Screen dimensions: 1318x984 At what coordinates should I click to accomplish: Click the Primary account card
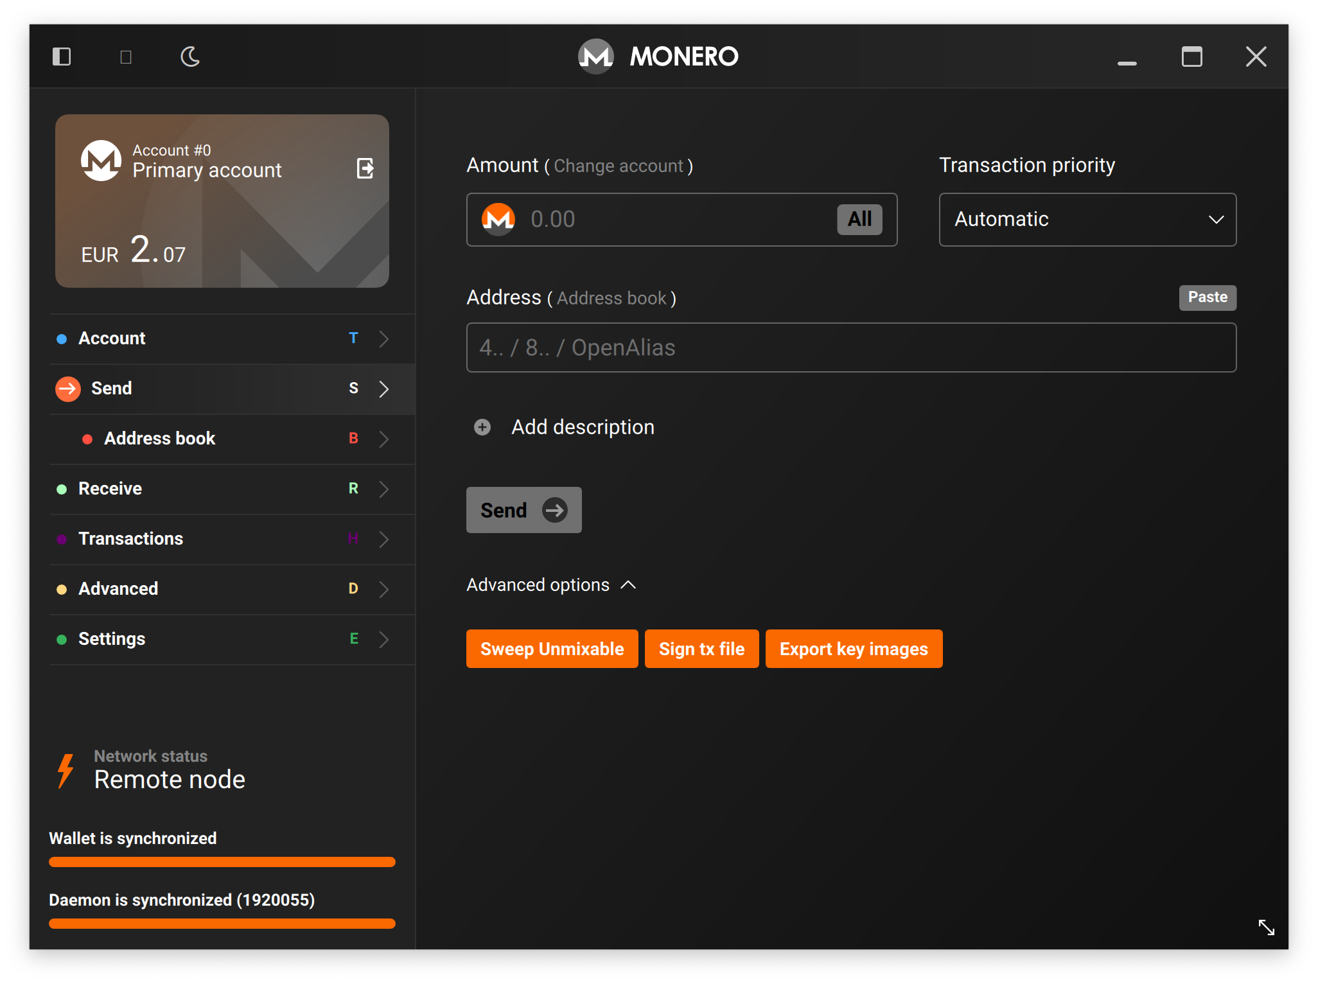(x=222, y=201)
